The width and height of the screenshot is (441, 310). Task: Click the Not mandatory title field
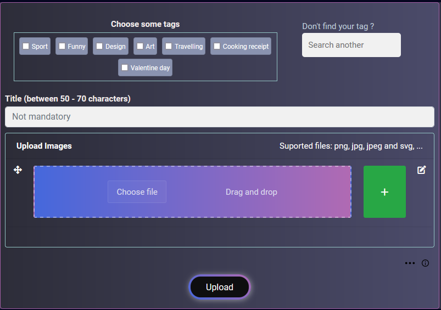(x=220, y=117)
